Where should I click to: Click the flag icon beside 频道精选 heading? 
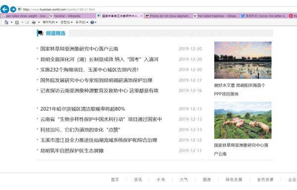[40, 33]
